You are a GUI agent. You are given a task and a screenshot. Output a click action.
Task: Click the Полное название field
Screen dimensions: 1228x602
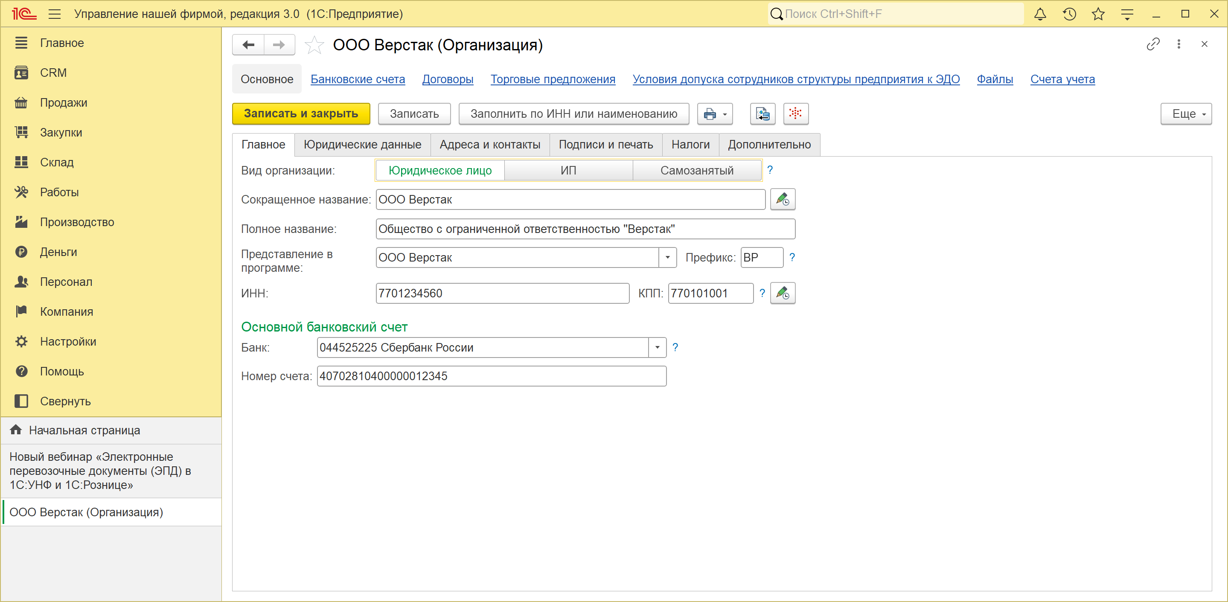[x=585, y=229]
